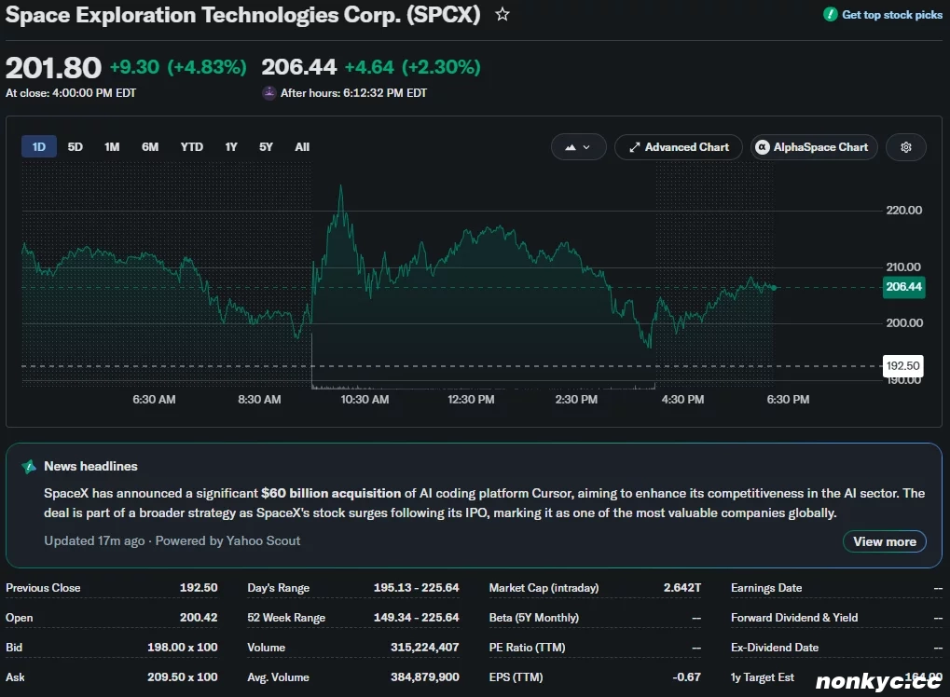950x697 pixels.
Task: Click the 4:30 PM axis label
Action: point(682,400)
